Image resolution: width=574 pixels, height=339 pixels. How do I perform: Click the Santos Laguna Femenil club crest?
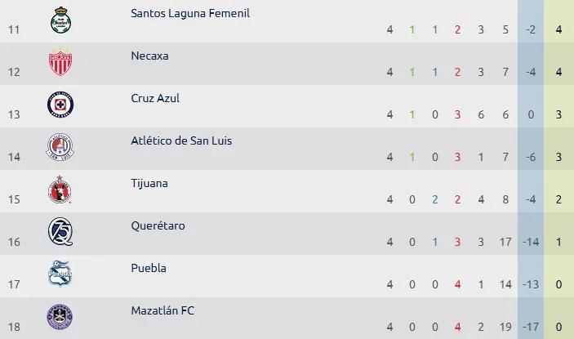click(x=60, y=20)
